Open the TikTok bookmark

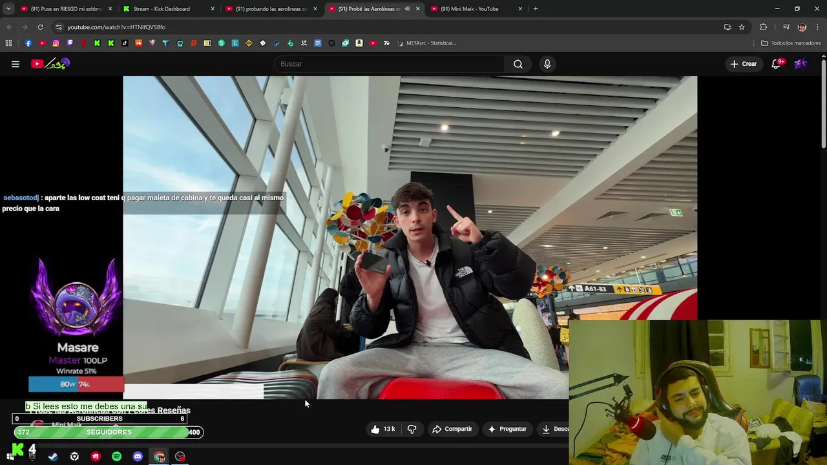[125, 43]
